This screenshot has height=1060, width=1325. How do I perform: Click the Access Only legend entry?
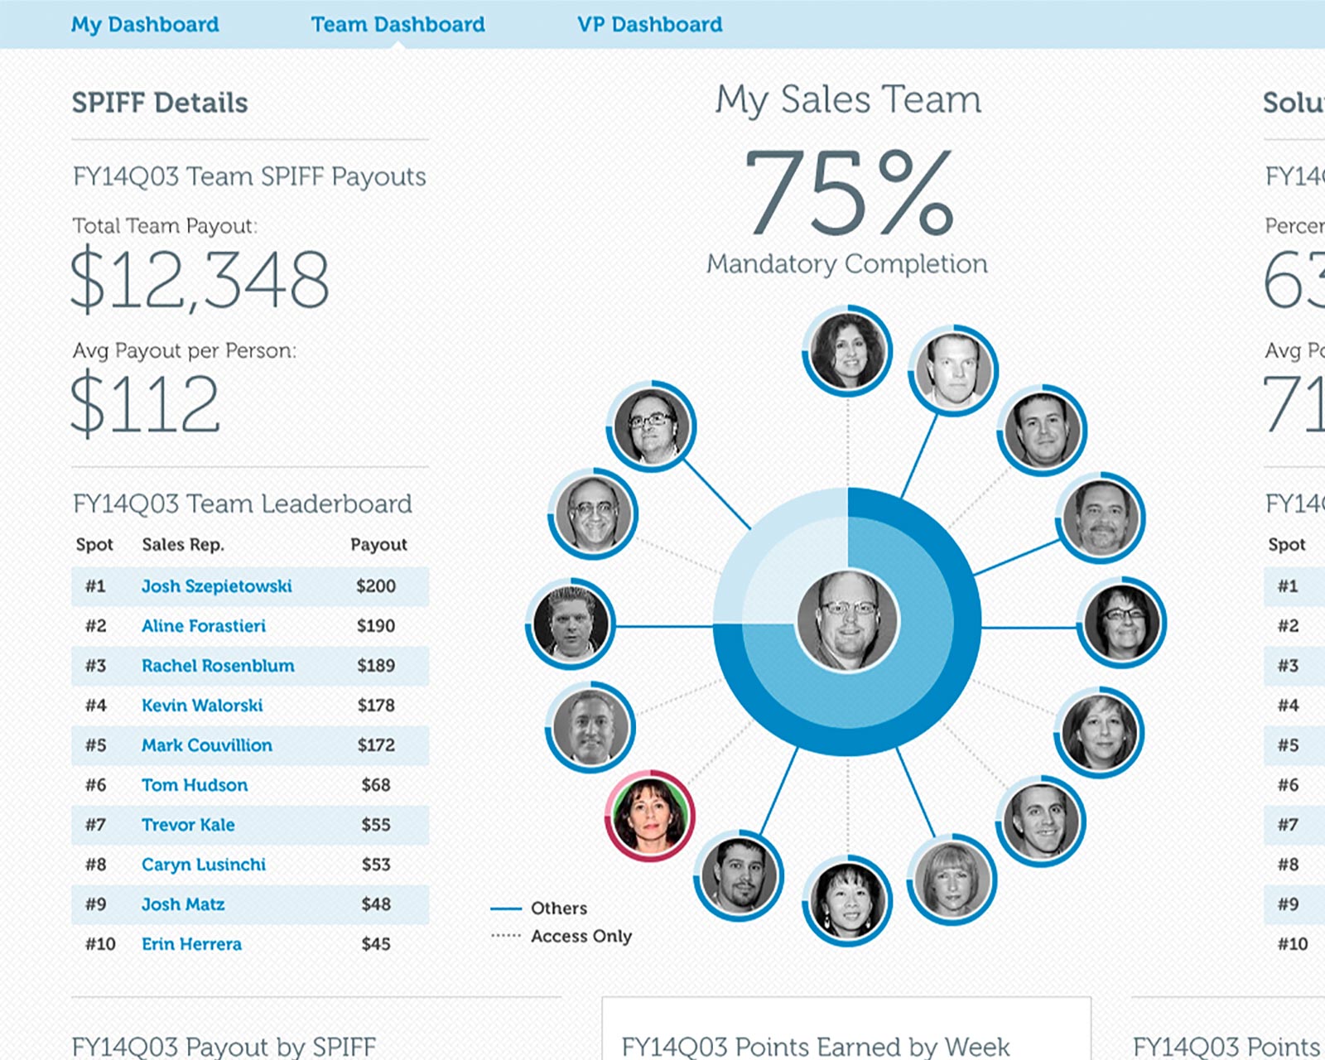[x=561, y=937]
